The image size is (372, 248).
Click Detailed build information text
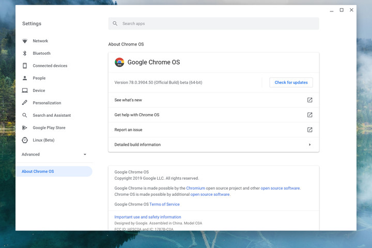tap(137, 145)
